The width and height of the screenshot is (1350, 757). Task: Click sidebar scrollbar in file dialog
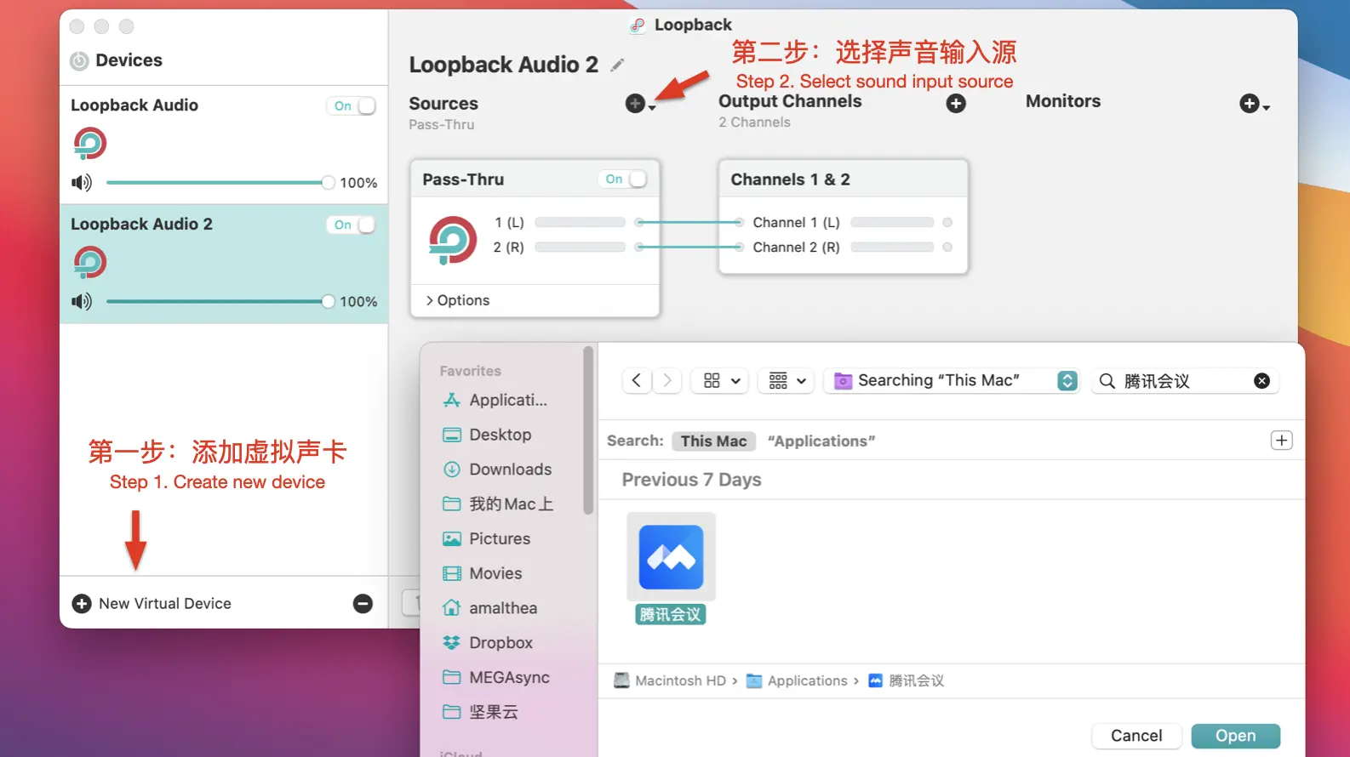click(587, 430)
